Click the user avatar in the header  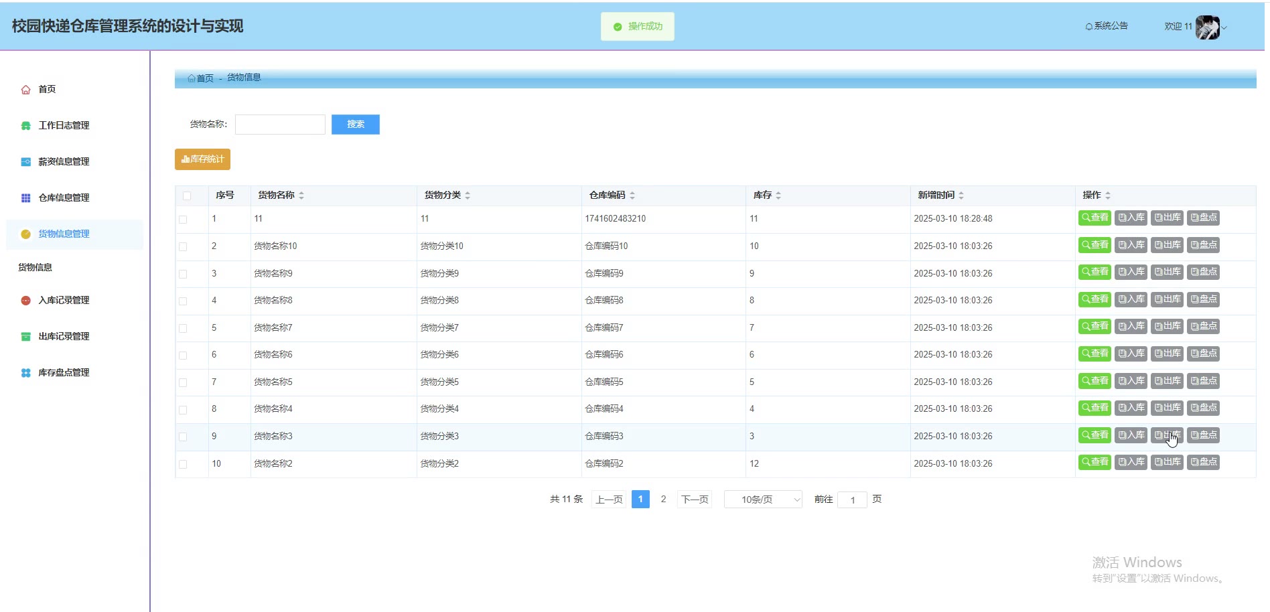(x=1207, y=27)
